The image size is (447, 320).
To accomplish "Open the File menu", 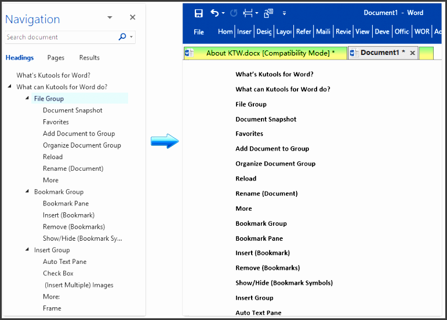I will (199, 32).
